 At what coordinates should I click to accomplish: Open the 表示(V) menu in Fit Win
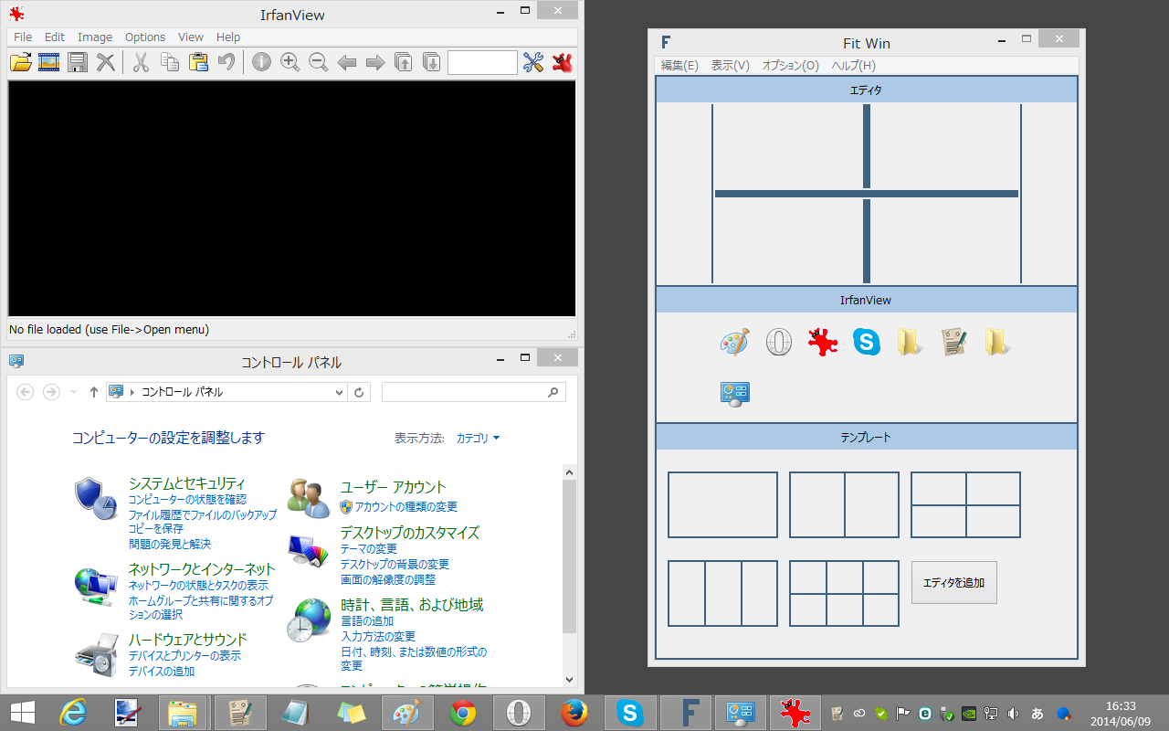[731, 66]
